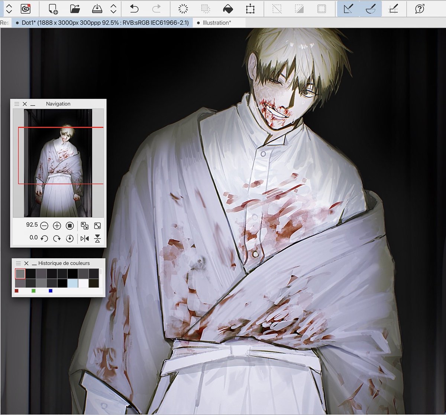Click the Navigator canvas thumbnail
This screenshot has width=446, height=415.
pyautogui.click(x=58, y=163)
